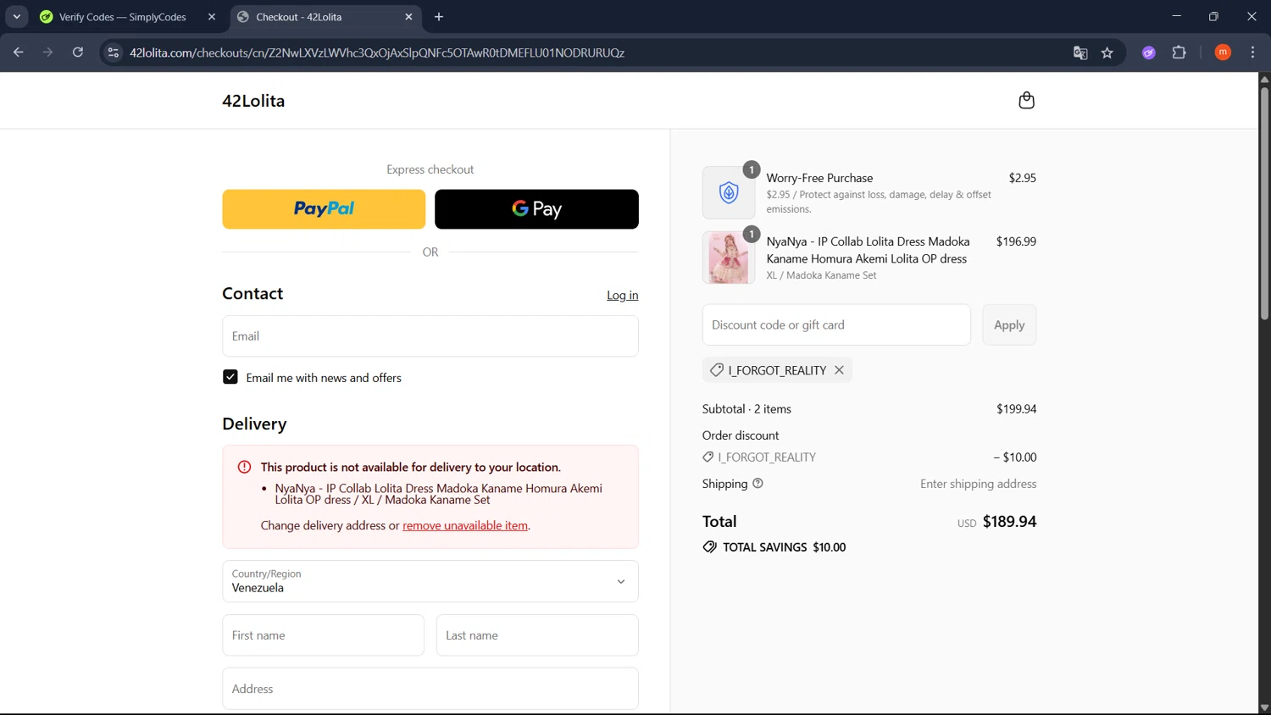Image resolution: width=1271 pixels, height=715 pixels.
Task: Open the translate page icon
Action: point(1080,53)
